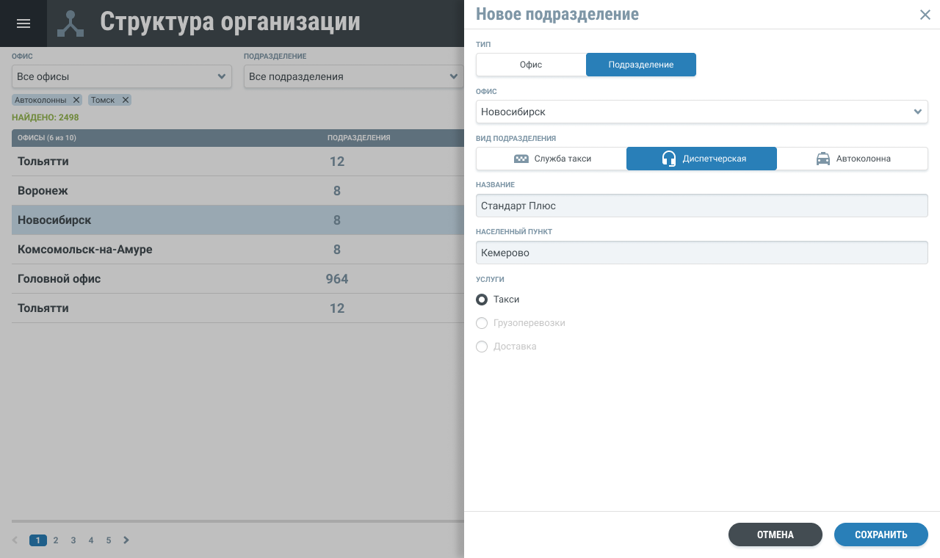Go to next page arrow
The height and width of the screenshot is (558, 940).
click(126, 540)
